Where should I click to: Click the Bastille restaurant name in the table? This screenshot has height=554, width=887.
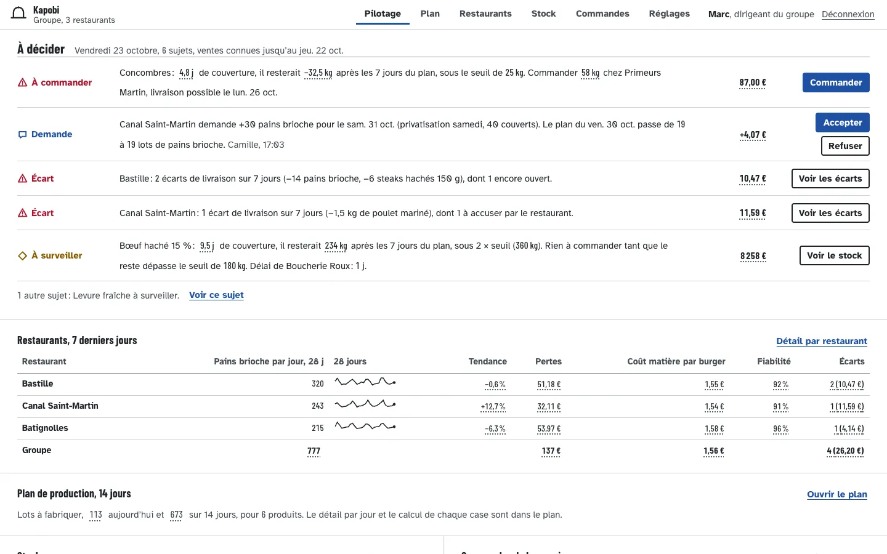tap(38, 383)
